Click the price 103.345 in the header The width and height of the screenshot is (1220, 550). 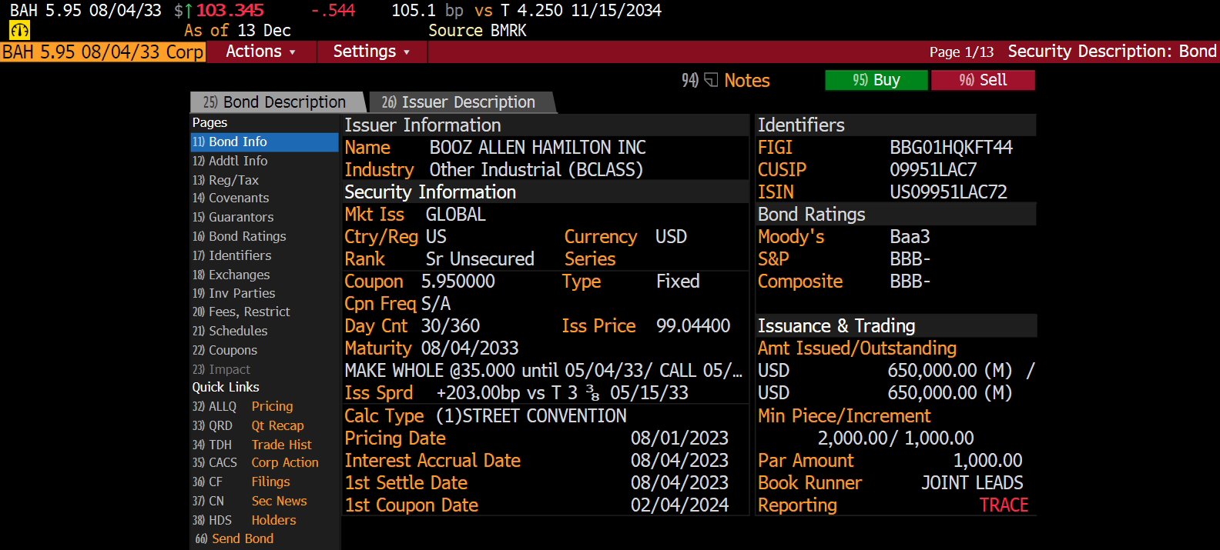(x=230, y=11)
